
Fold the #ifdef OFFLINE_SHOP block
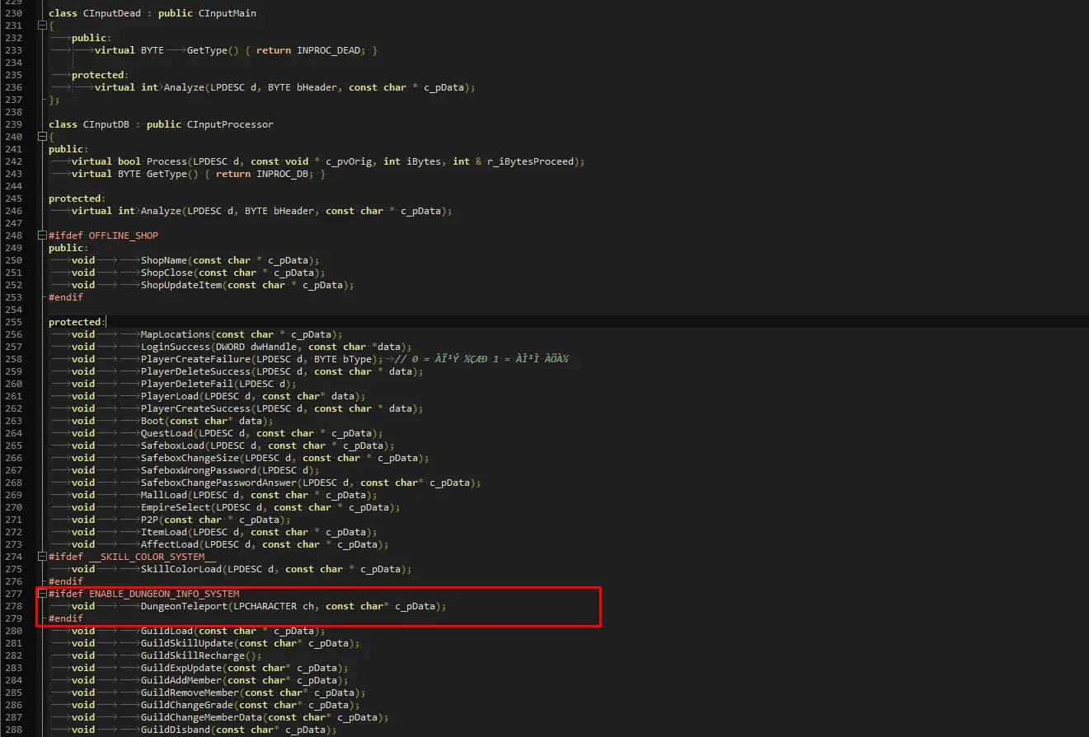click(41, 236)
